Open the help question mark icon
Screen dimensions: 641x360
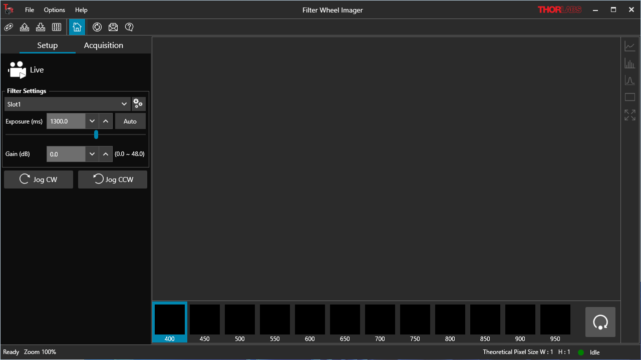tap(129, 27)
